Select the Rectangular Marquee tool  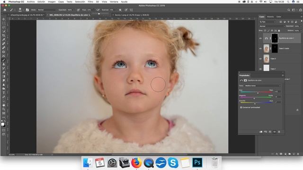[x=4, y=23]
